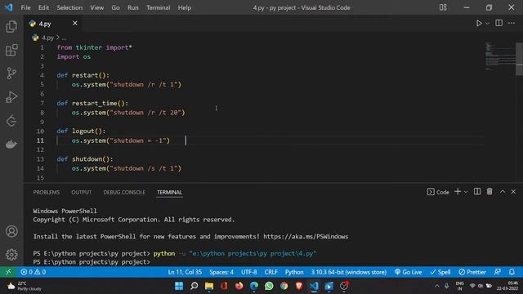Viewport: 523px width, 294px height.
Task: Split the terminal pane
Action: click(x=477, y=191)
